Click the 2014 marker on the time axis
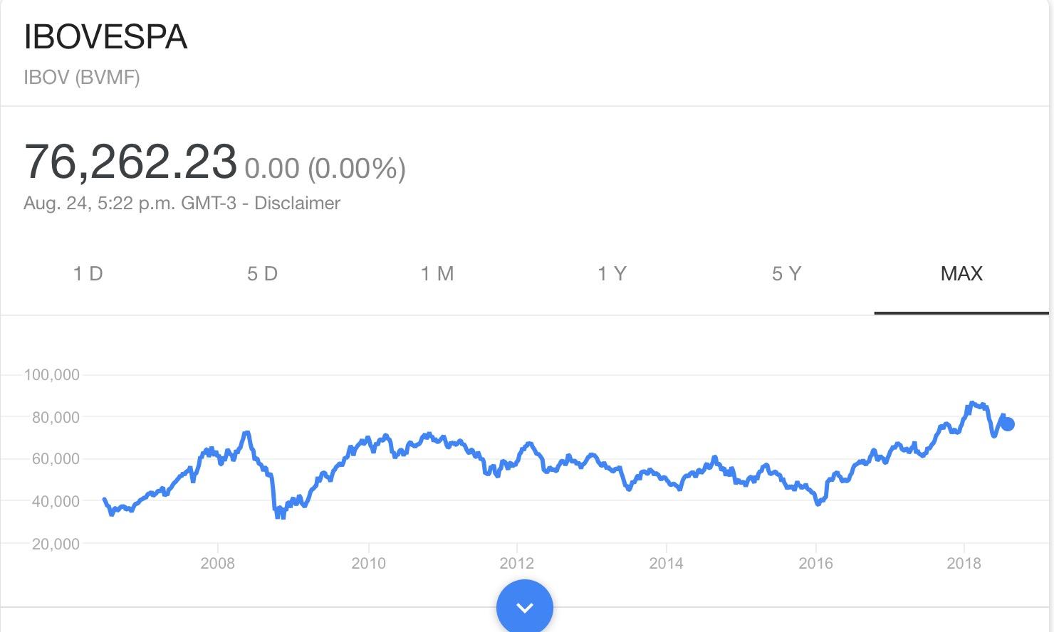 click(x=666, y=564)
